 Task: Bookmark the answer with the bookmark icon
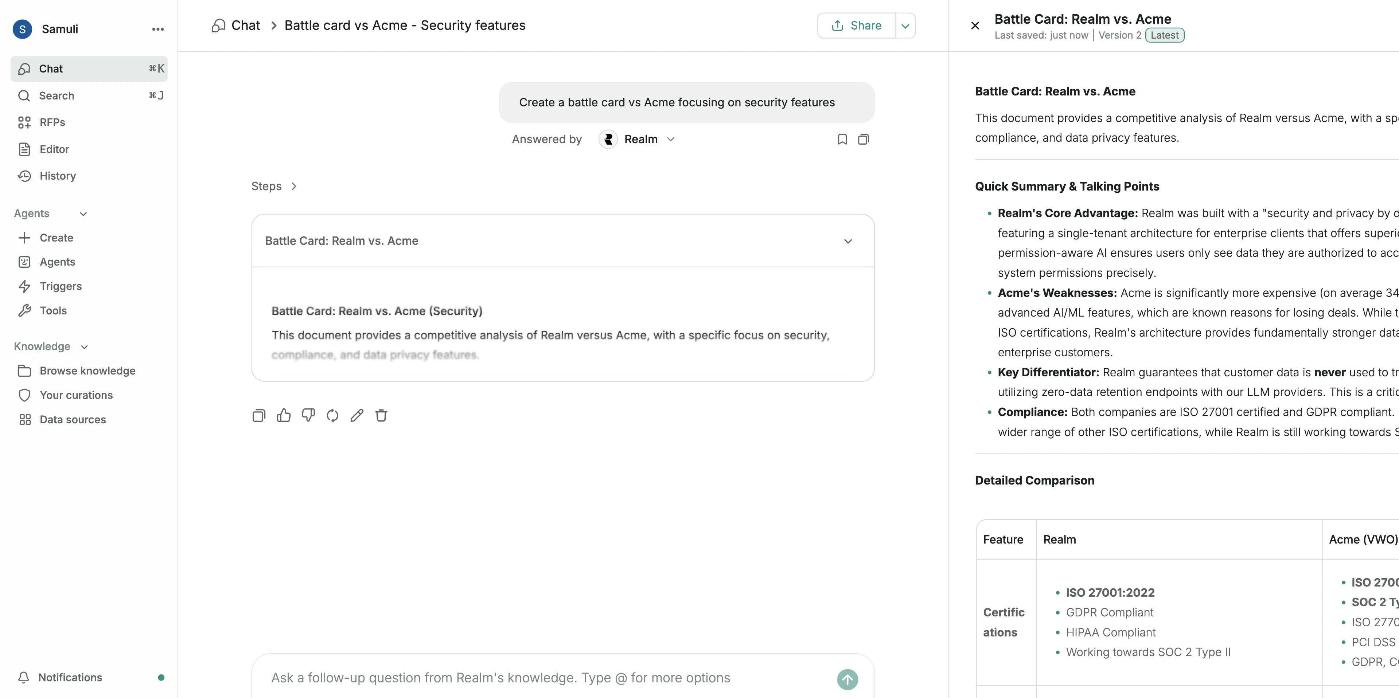842,140
